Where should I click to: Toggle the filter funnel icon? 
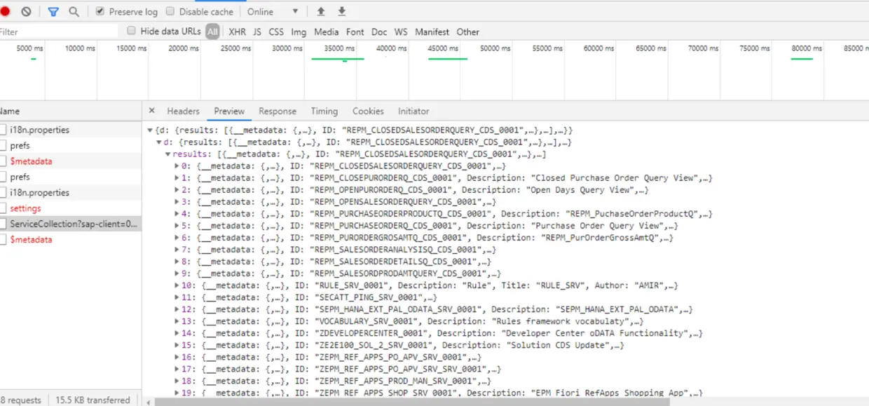[53, 12]
